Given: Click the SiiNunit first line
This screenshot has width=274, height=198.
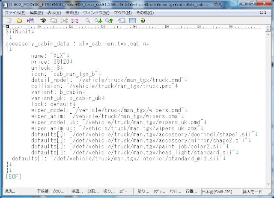Looking at the screenshot, I should tap(20, 31).
